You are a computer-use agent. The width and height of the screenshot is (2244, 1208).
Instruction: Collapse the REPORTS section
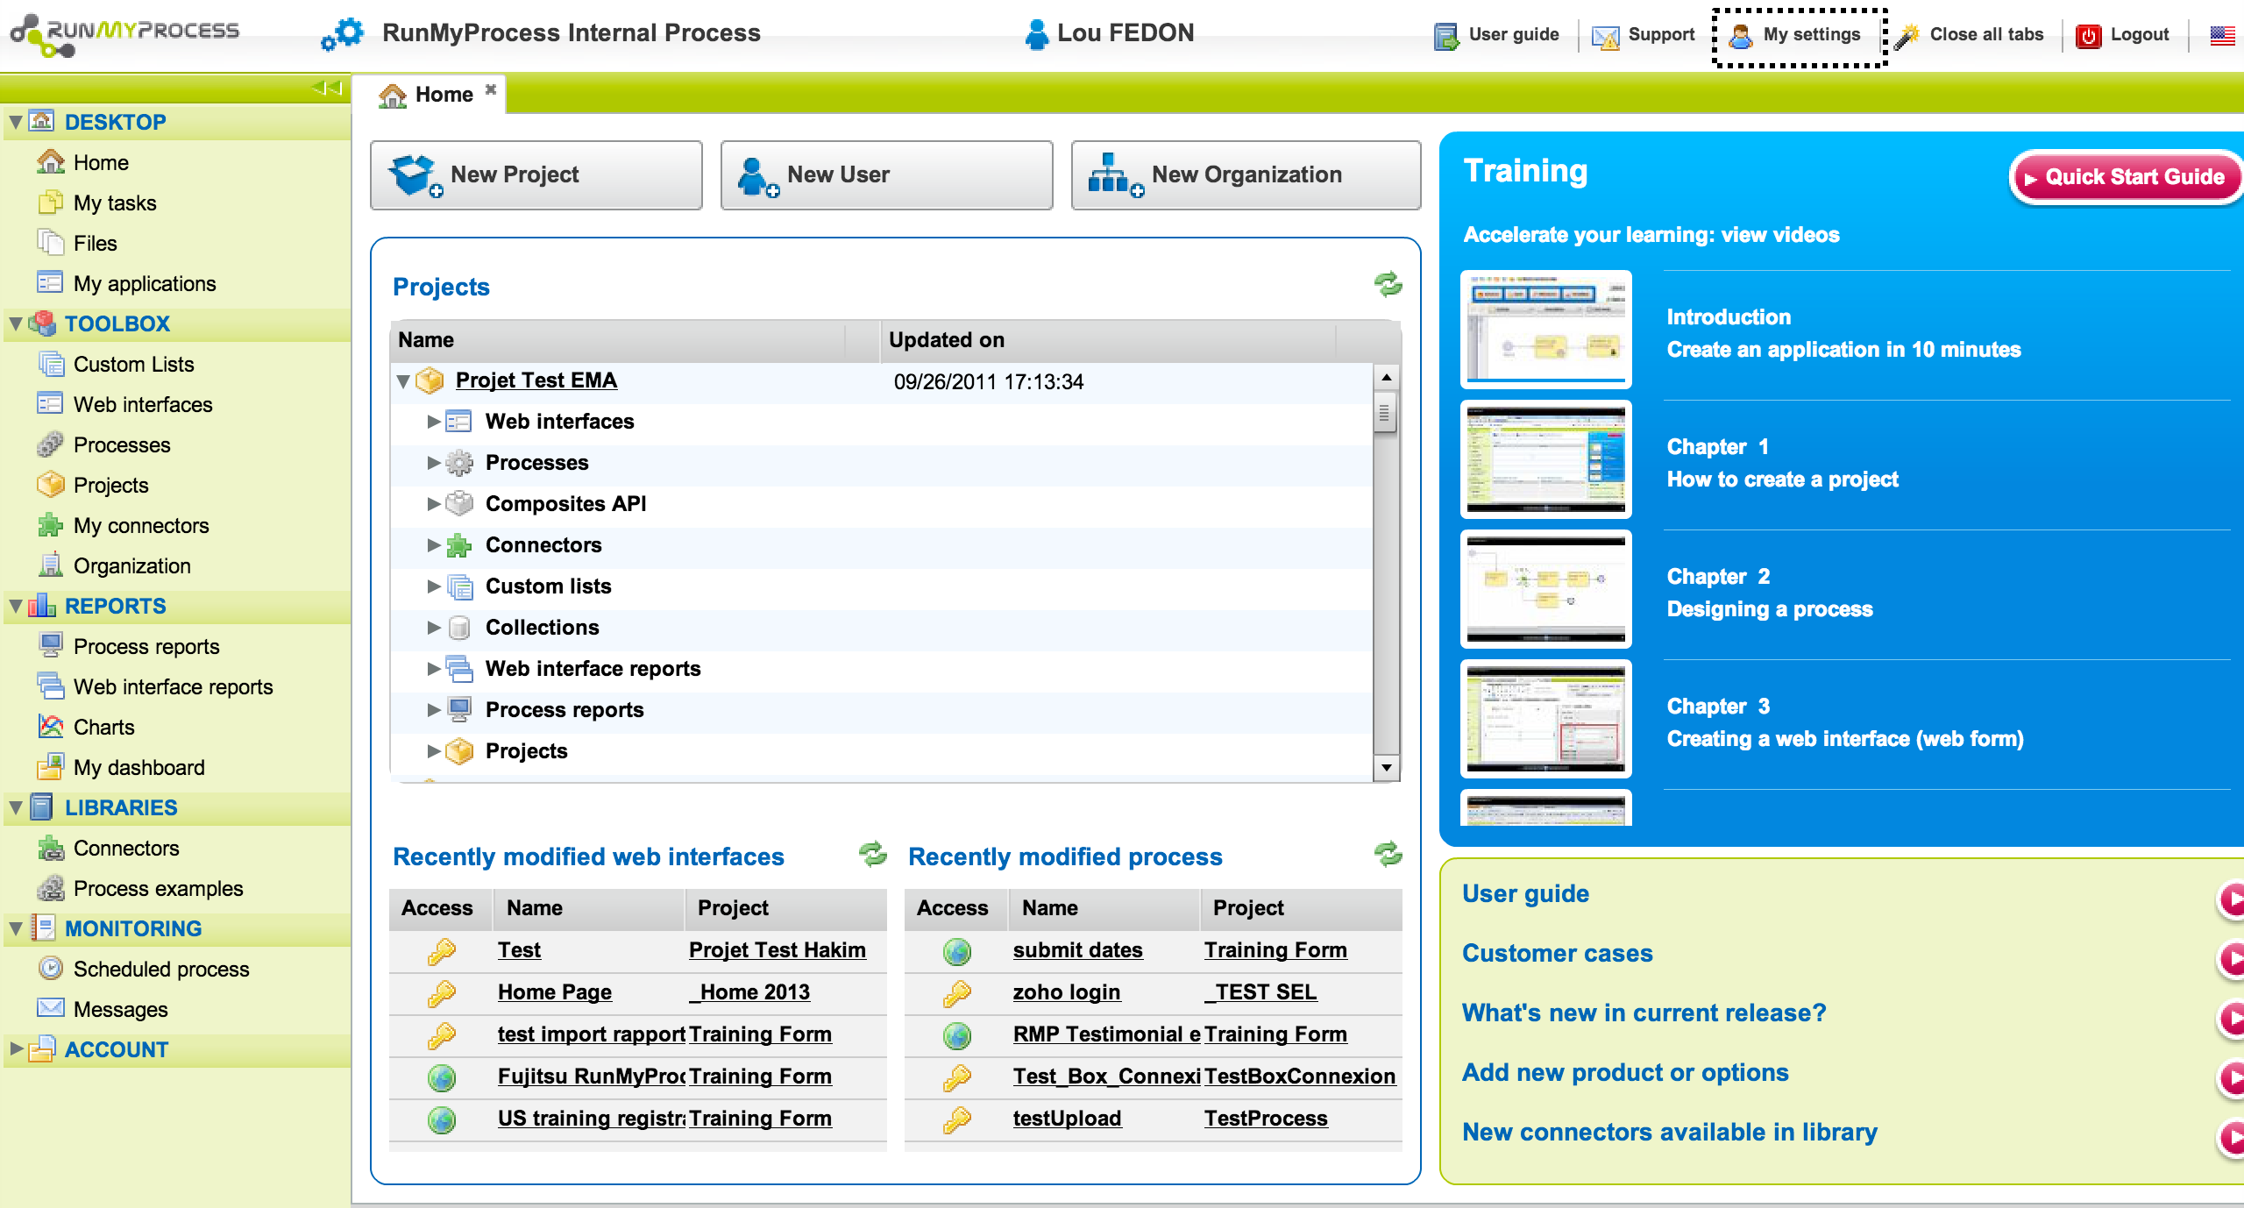(x=16, y=606)
